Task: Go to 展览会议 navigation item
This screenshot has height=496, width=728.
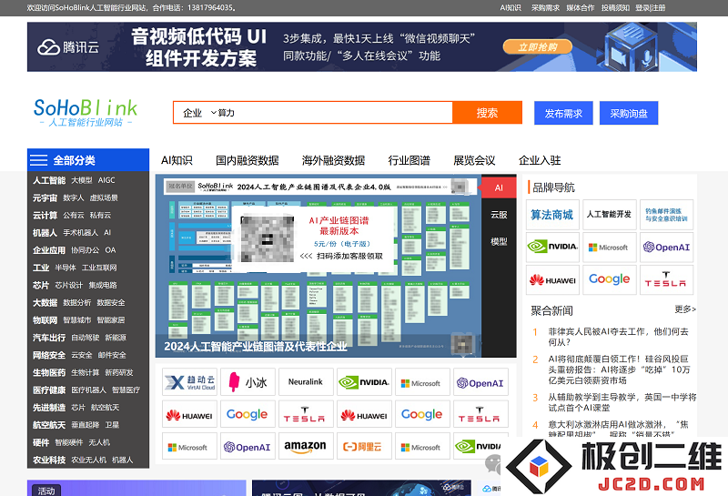Action: 474,160
